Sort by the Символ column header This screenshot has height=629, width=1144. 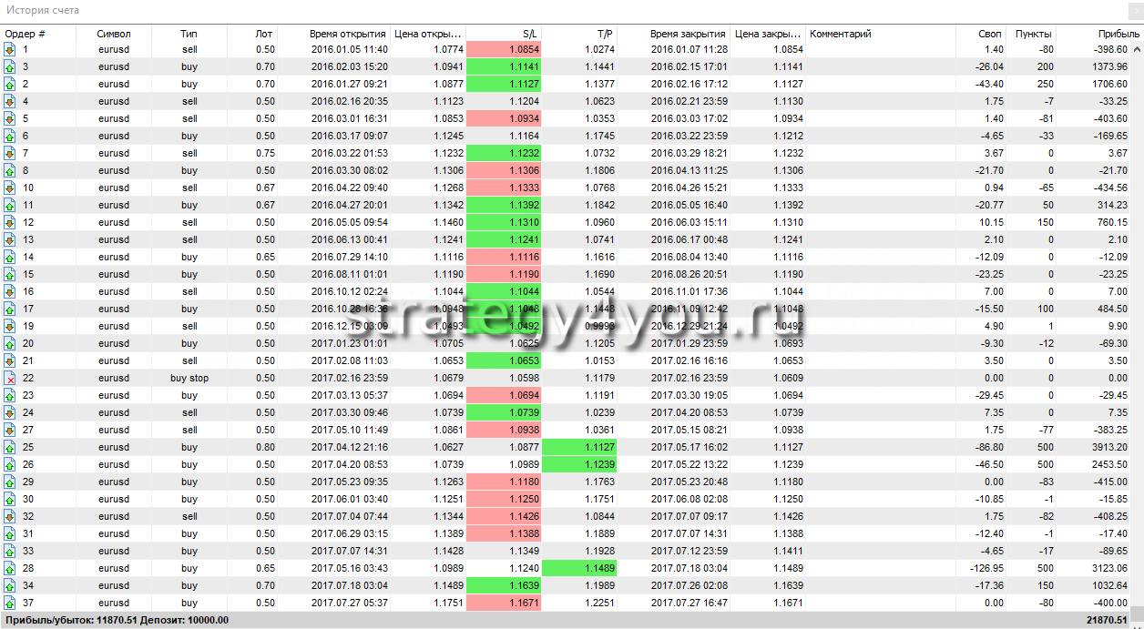(x=114, y=34)
